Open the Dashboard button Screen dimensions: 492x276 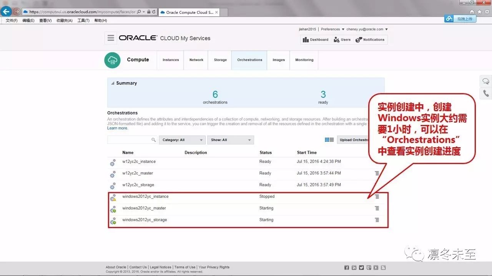[316, 39]
